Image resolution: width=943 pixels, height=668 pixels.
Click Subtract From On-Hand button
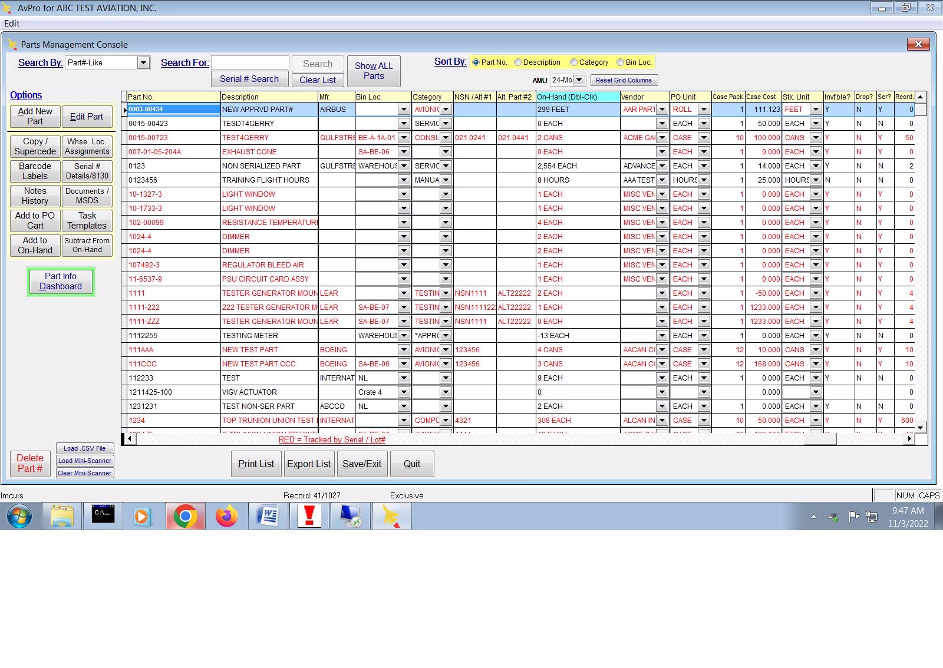(87, 245)
